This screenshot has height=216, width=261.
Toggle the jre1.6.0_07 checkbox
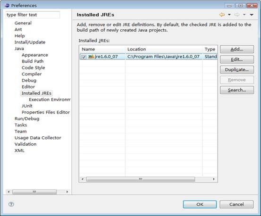tap(84, 57)
